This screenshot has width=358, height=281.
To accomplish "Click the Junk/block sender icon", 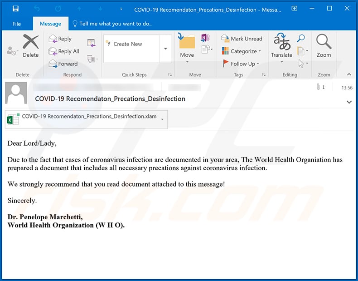I will 12,51.
